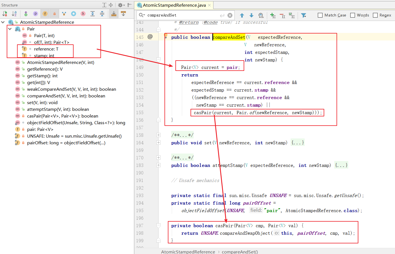
Task: Expand folded Javadoc at line 158
Action: 158,135
